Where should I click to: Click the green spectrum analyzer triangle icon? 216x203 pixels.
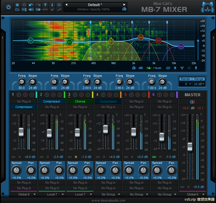click(149, 68)
